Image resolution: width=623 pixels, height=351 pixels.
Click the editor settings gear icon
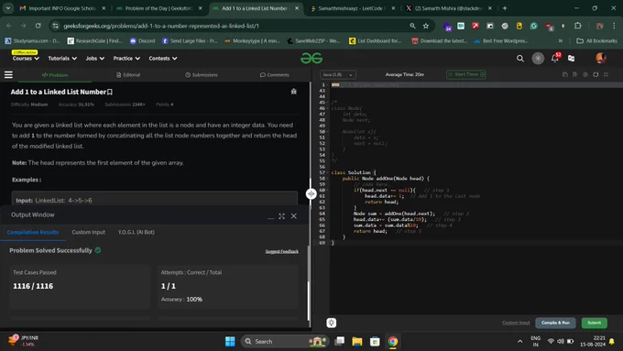click(585, 74)
